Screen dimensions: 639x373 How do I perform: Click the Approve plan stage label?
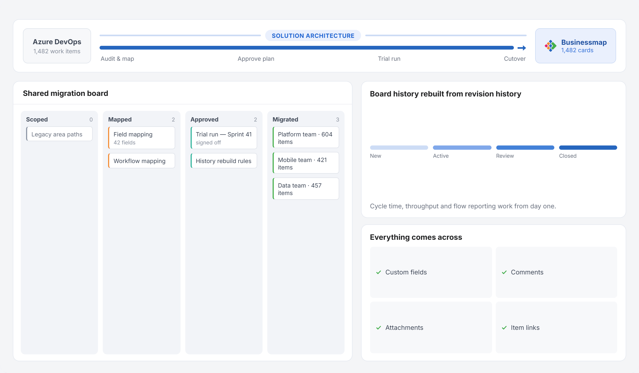pos(256,59)
